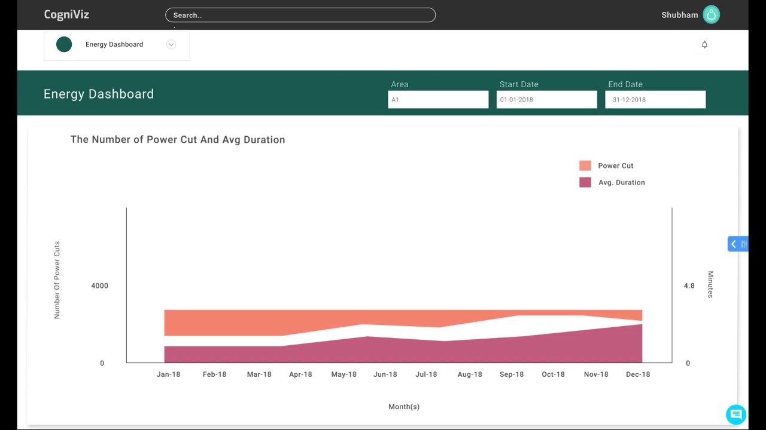The height and width of the screenshot is (430, 766).
Task: Open the Area A1 selector
Action: click(438, 100)
